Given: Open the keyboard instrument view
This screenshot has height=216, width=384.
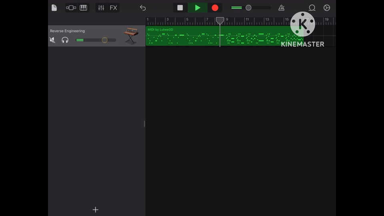Looking at the screenshot, I should pyautogui.click(x=83, y=8).
